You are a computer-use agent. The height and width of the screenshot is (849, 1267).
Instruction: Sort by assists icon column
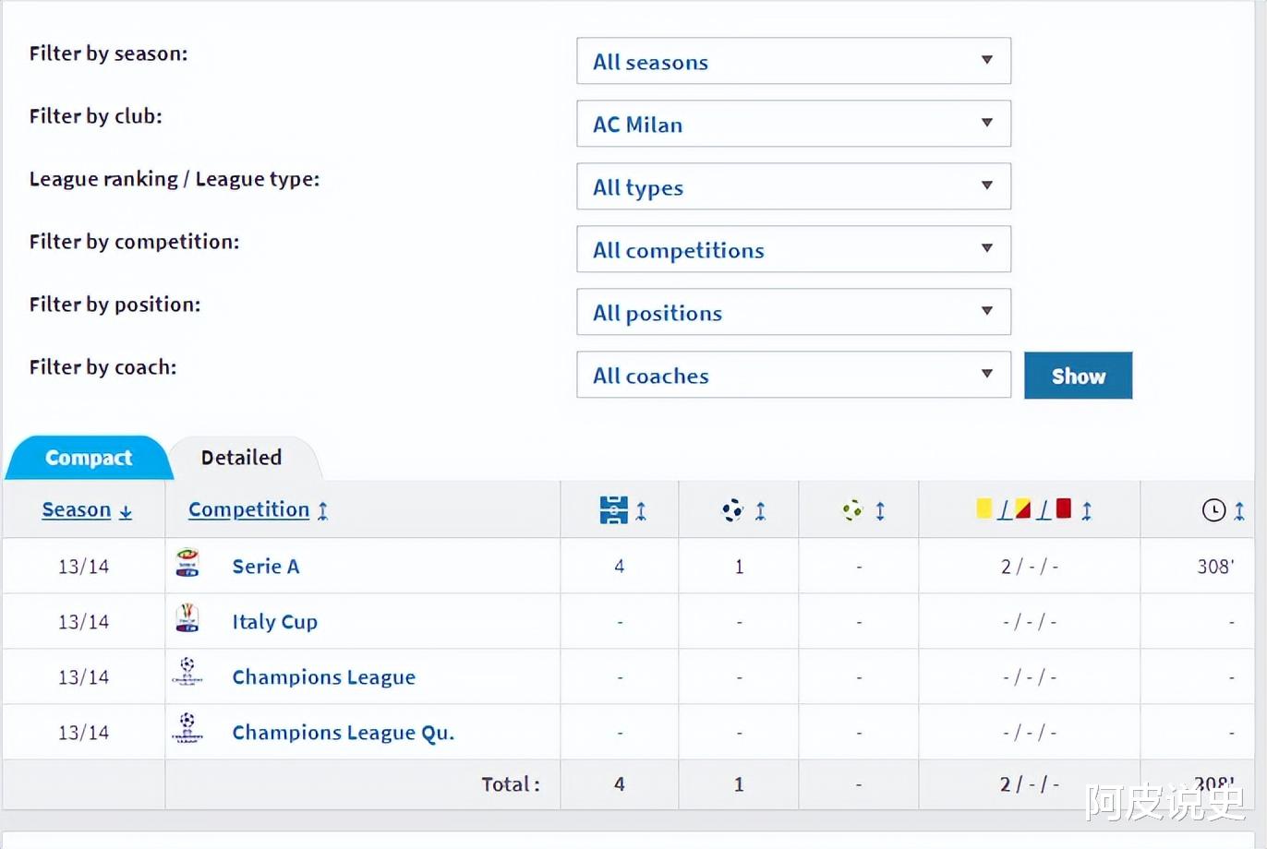[x=852, y=510]
